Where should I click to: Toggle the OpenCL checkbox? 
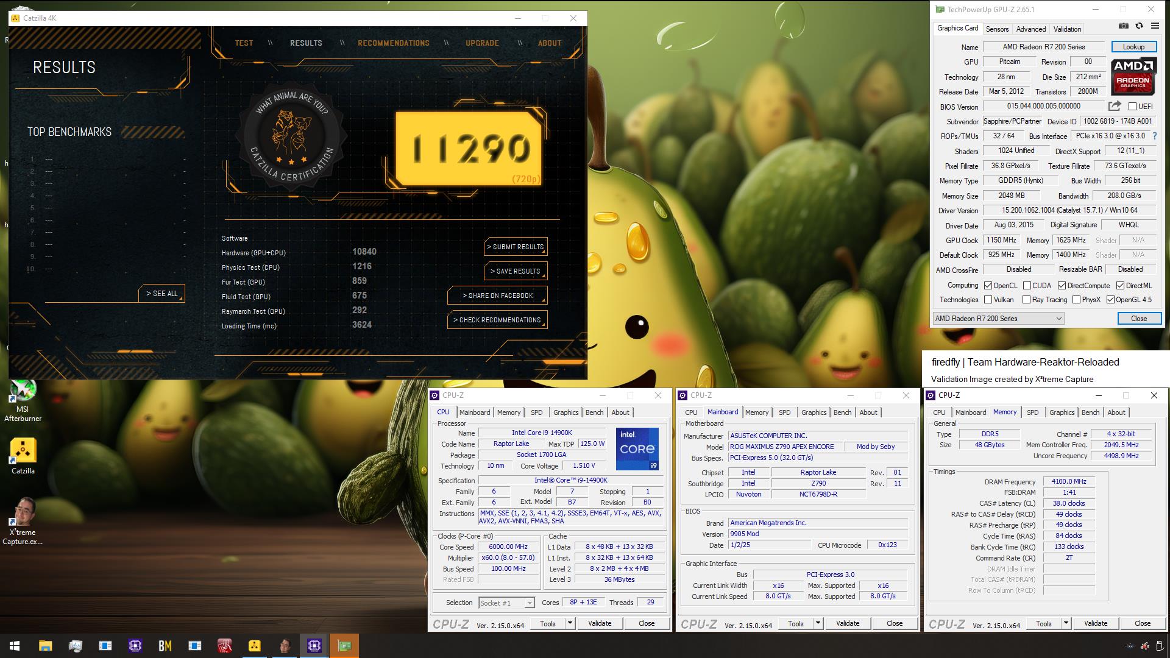pyautogui.click(x=988, y=285)
